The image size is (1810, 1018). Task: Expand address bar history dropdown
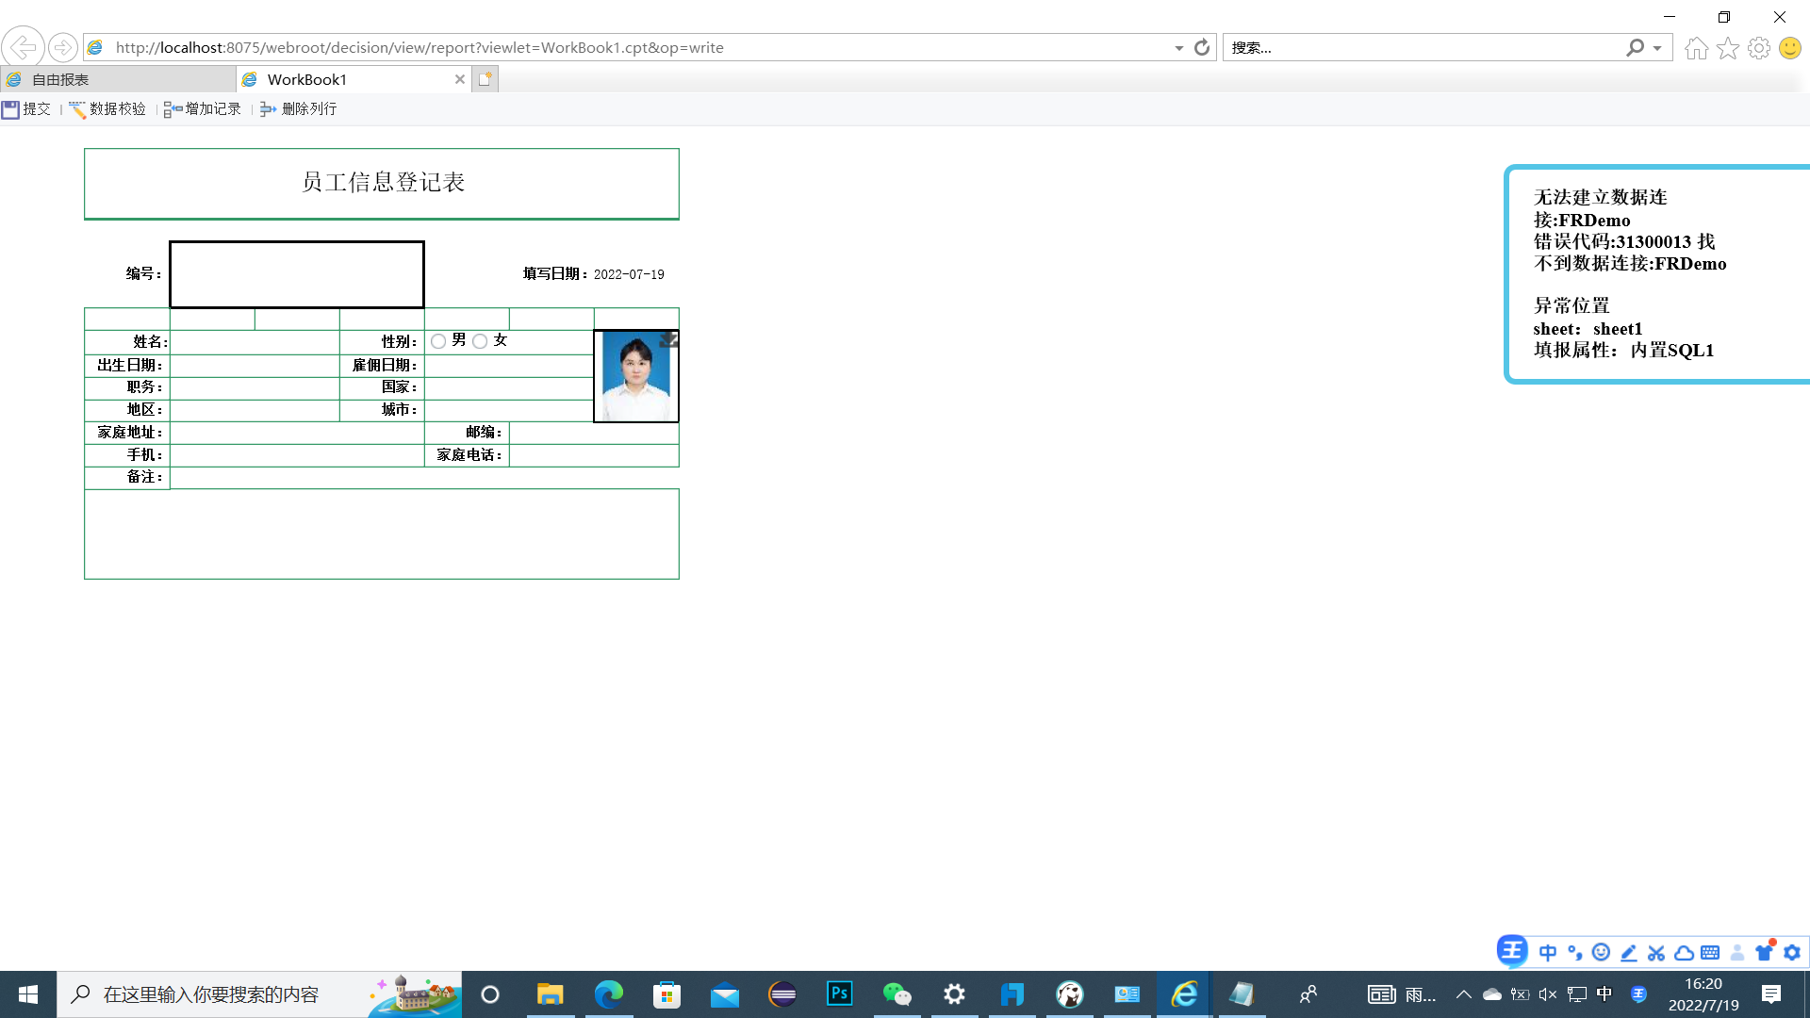[1178, 48]
